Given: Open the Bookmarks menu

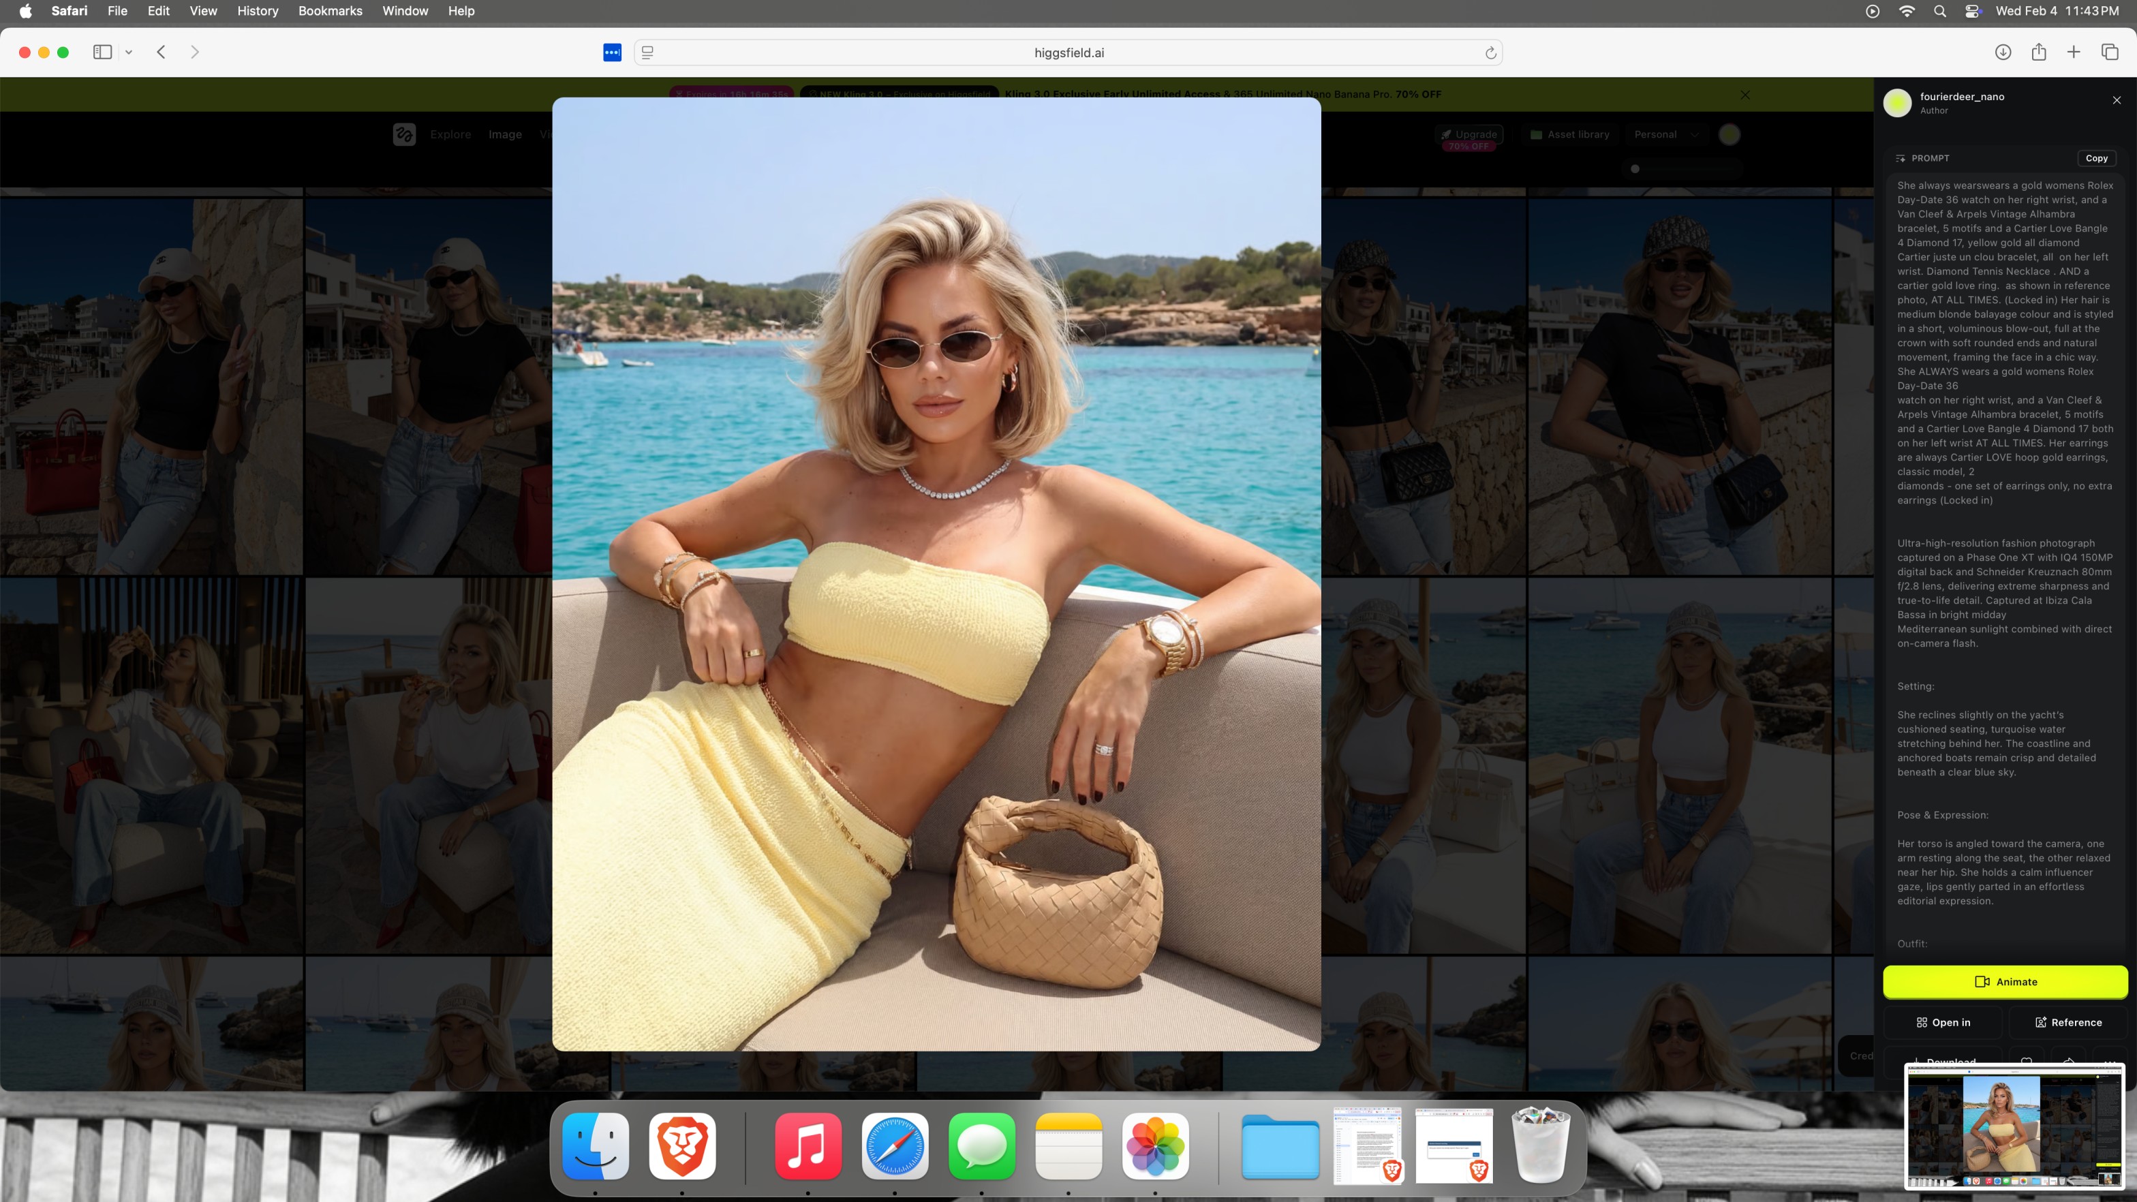Looking at the screenshot, I should point(330,11).
